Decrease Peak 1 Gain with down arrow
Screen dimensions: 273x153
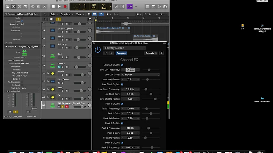(122, 114)
